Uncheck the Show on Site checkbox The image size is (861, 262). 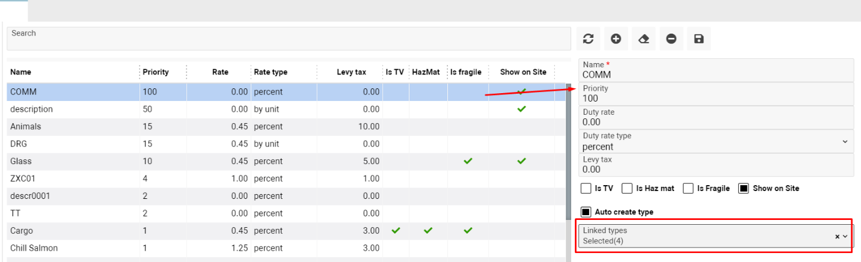744,189
